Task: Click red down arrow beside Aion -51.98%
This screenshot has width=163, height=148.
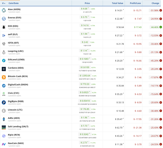Action: (x=161, y=10)
